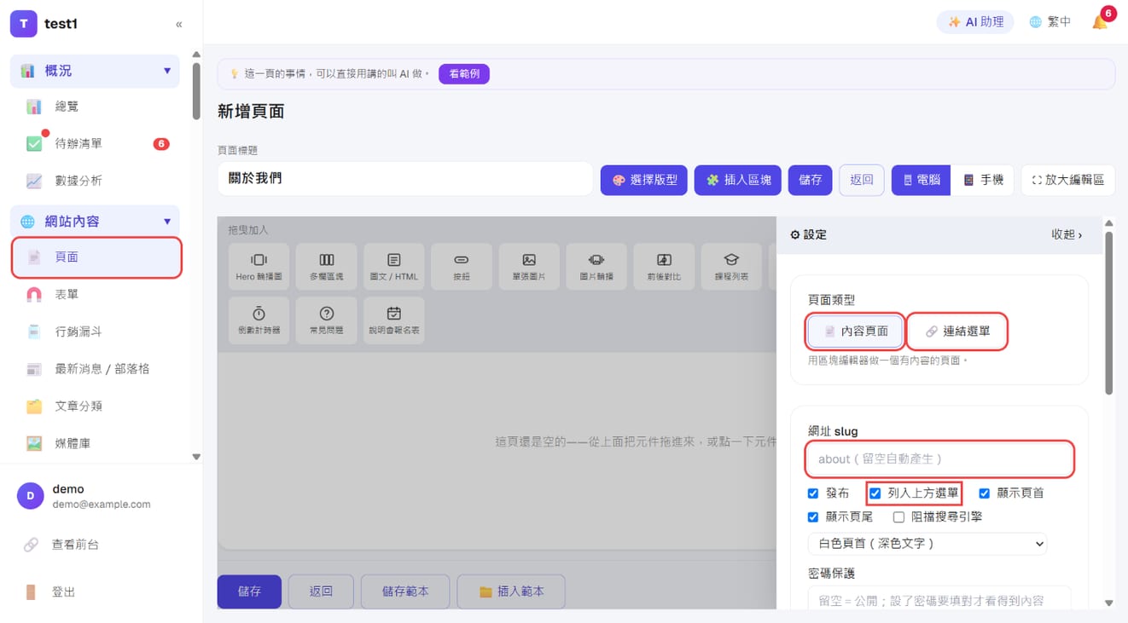Navigate to 表單 forms
The image size is (1128, 623).
96,294
